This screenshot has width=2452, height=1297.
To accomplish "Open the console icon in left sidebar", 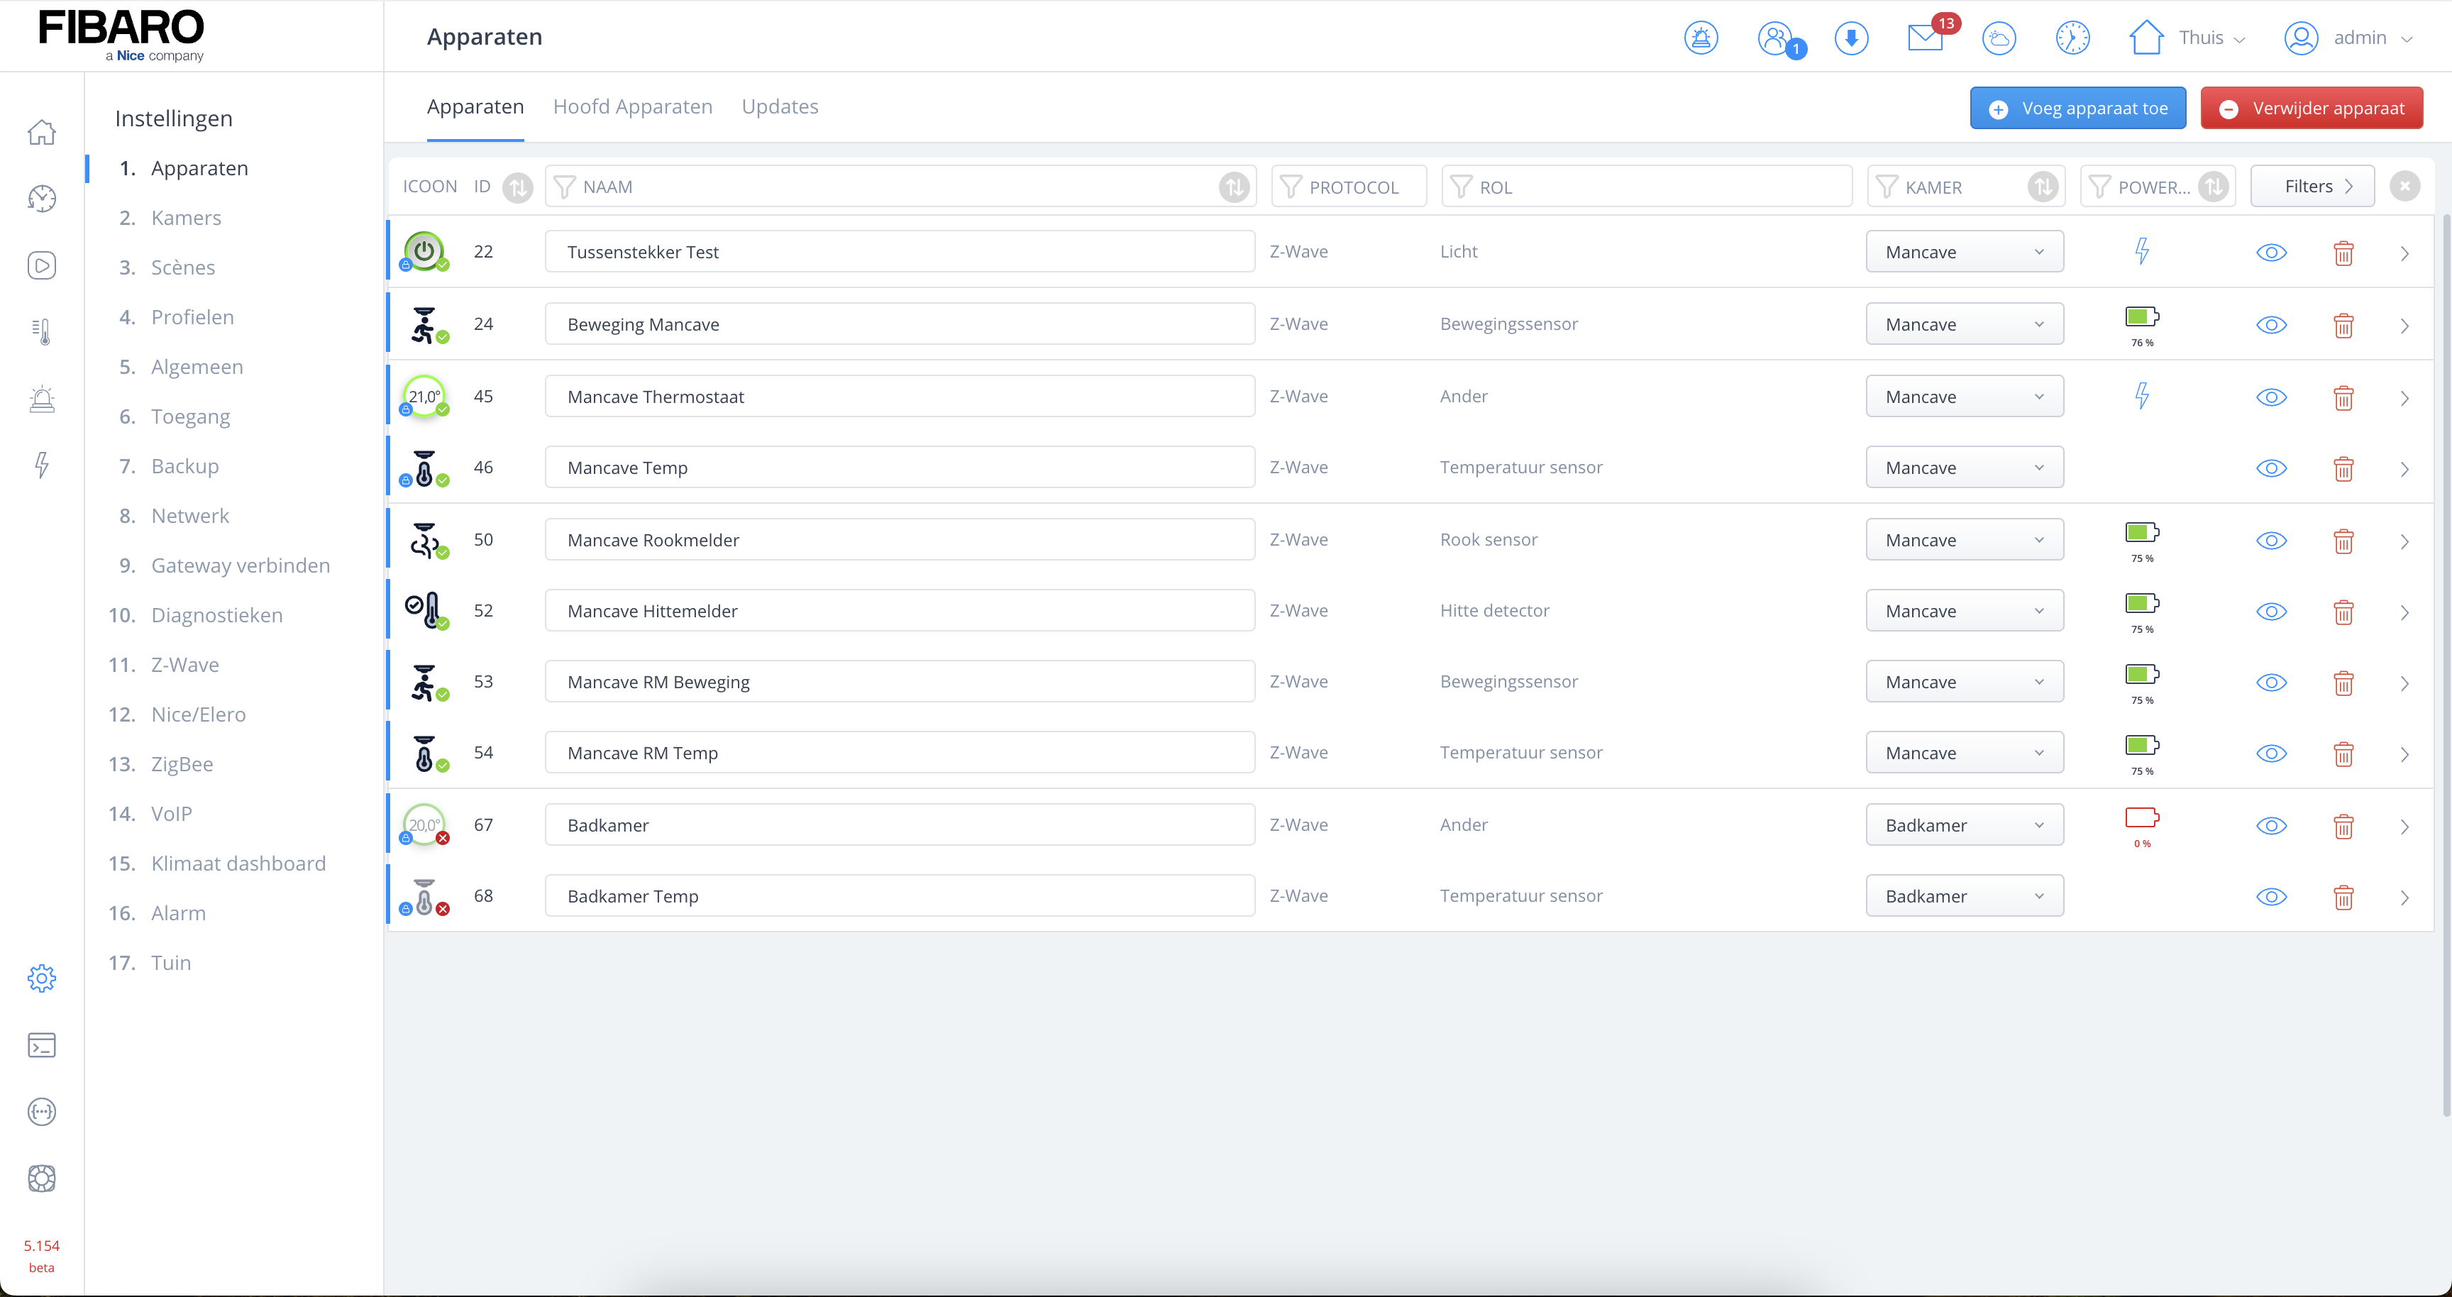I will point(42,1045).
